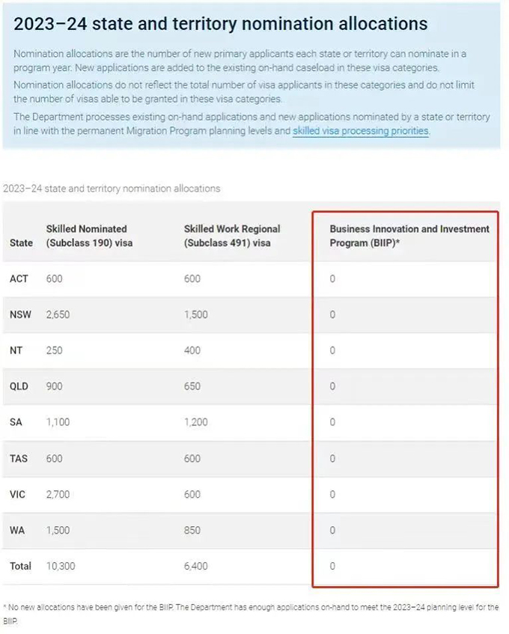Viewport: 509px width, 634px height.
Task: Click the QLD row label
Action: [x=19, y=386]
